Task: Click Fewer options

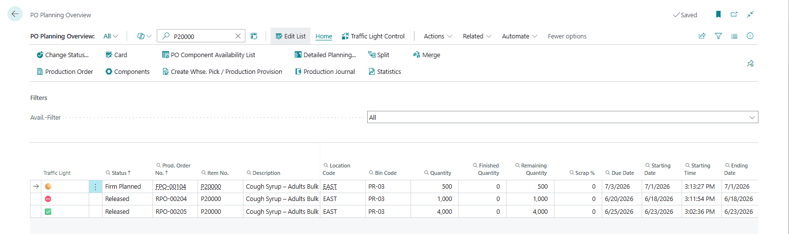Action: (x=567, y=36)
